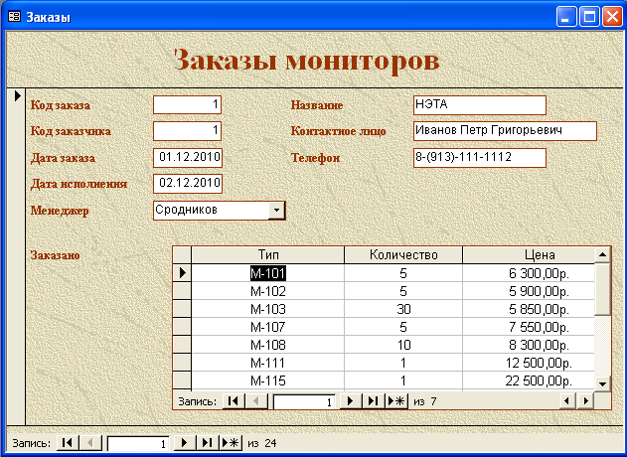Screen dimensions: 627x457
Task: Click main record number box
Action: point(138,443)
